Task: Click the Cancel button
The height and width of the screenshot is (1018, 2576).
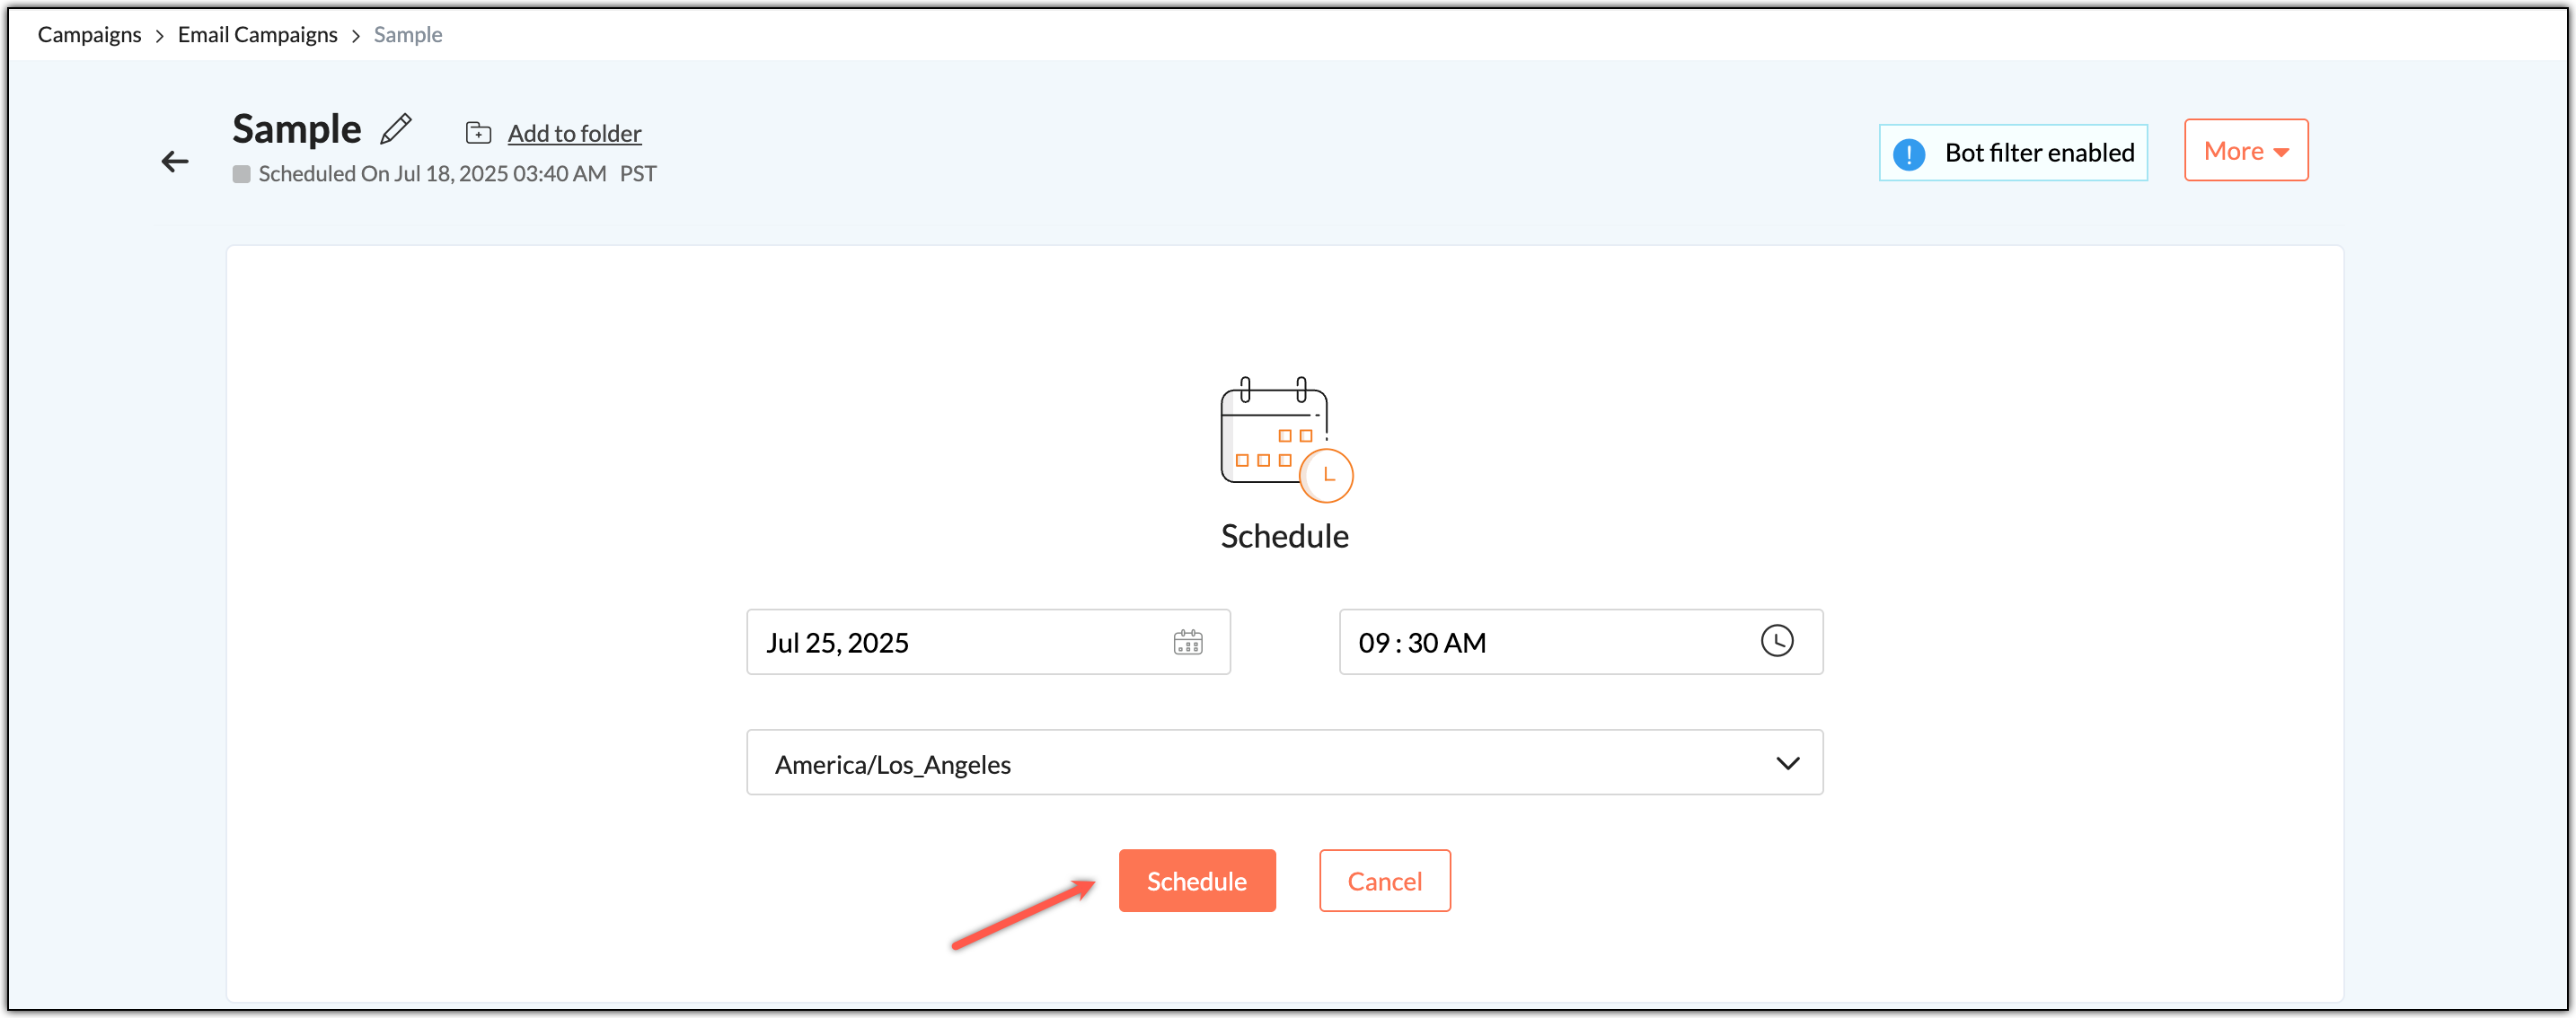Action: point(1384,880)
